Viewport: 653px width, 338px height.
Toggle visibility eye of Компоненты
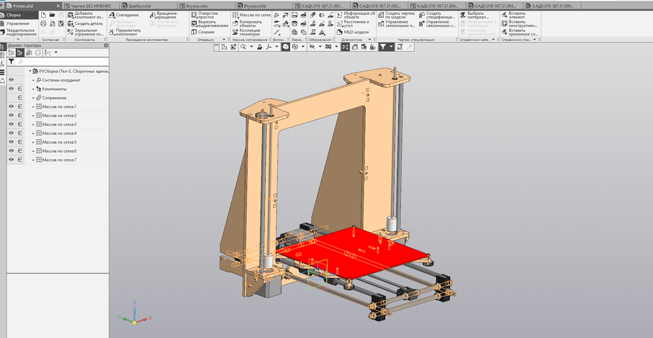[x=11, y=89]
